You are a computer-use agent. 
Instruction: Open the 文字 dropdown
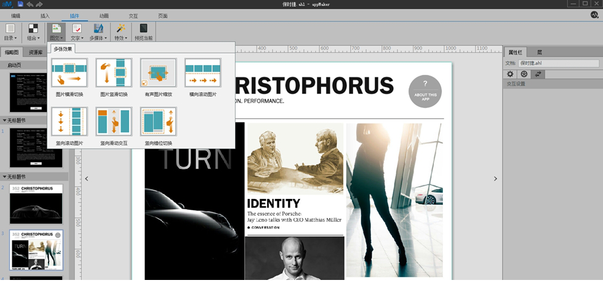[x=77, y=32]
